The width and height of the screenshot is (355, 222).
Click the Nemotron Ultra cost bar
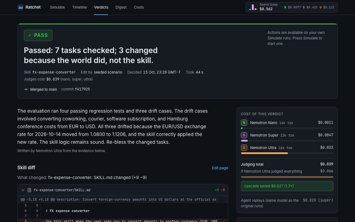coord(287,153)
